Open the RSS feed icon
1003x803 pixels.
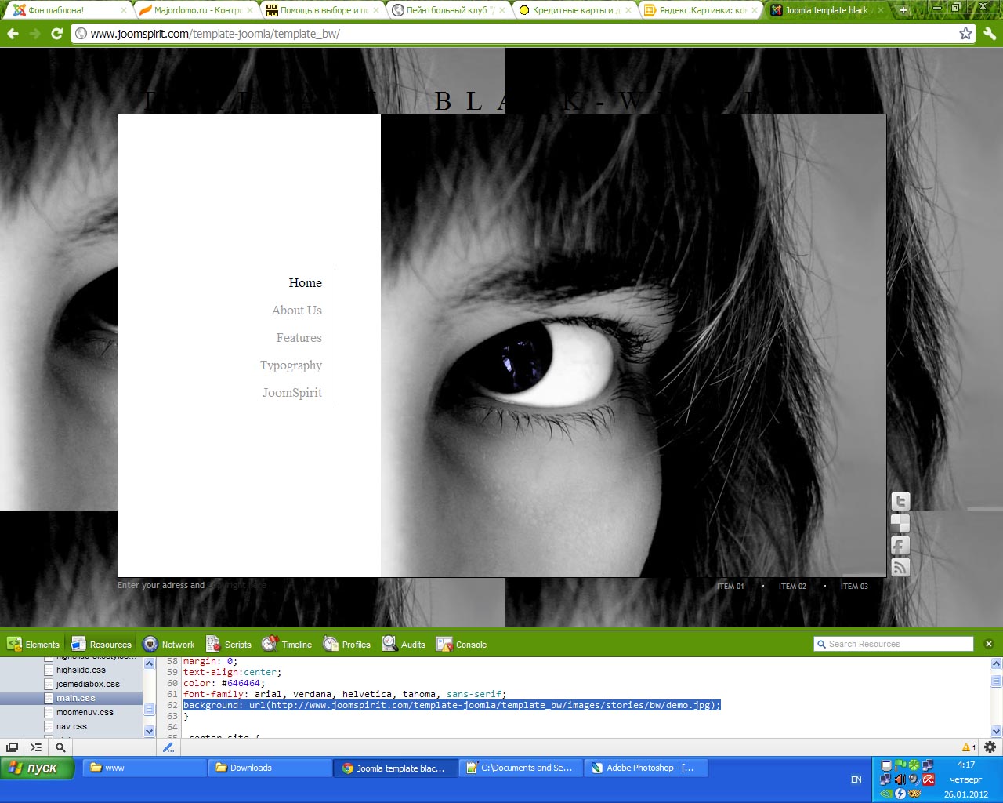pos(900,567)
